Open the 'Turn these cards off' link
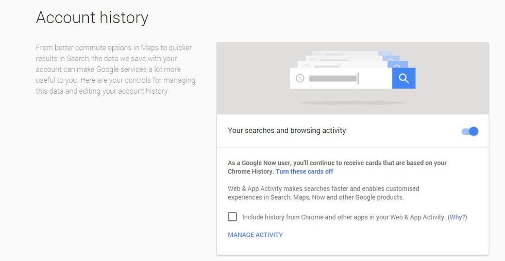The image size is (505, 261). coord(305,171)
